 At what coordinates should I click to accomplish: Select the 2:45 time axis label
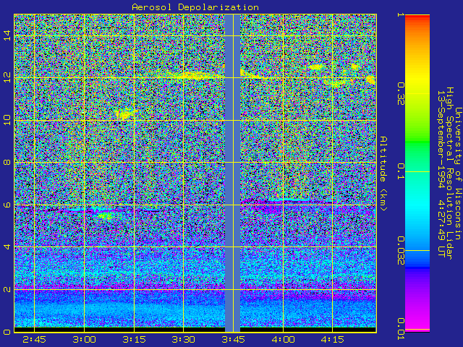coord(34,340)
